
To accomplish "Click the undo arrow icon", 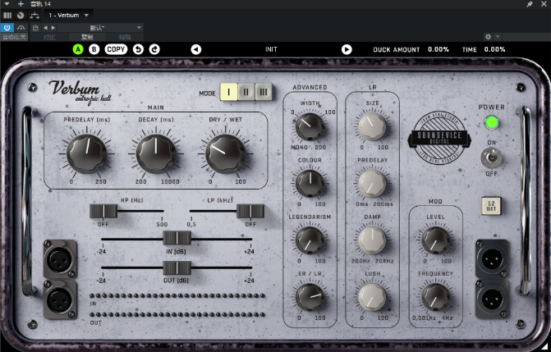I will (x=138, y=49).
